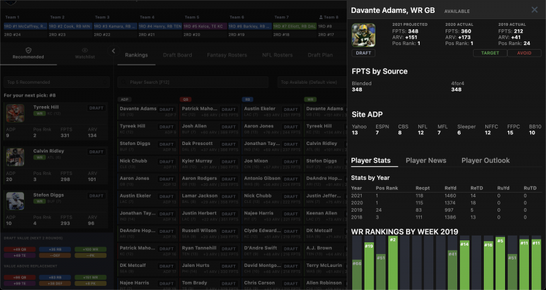Open the Player Outlook tab
546x290 pixels.
(x=485, y=161)
